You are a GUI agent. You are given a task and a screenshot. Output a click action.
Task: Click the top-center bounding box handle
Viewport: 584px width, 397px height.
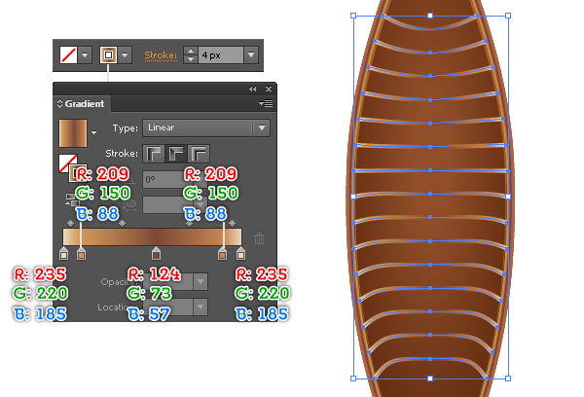pos(430,16)
